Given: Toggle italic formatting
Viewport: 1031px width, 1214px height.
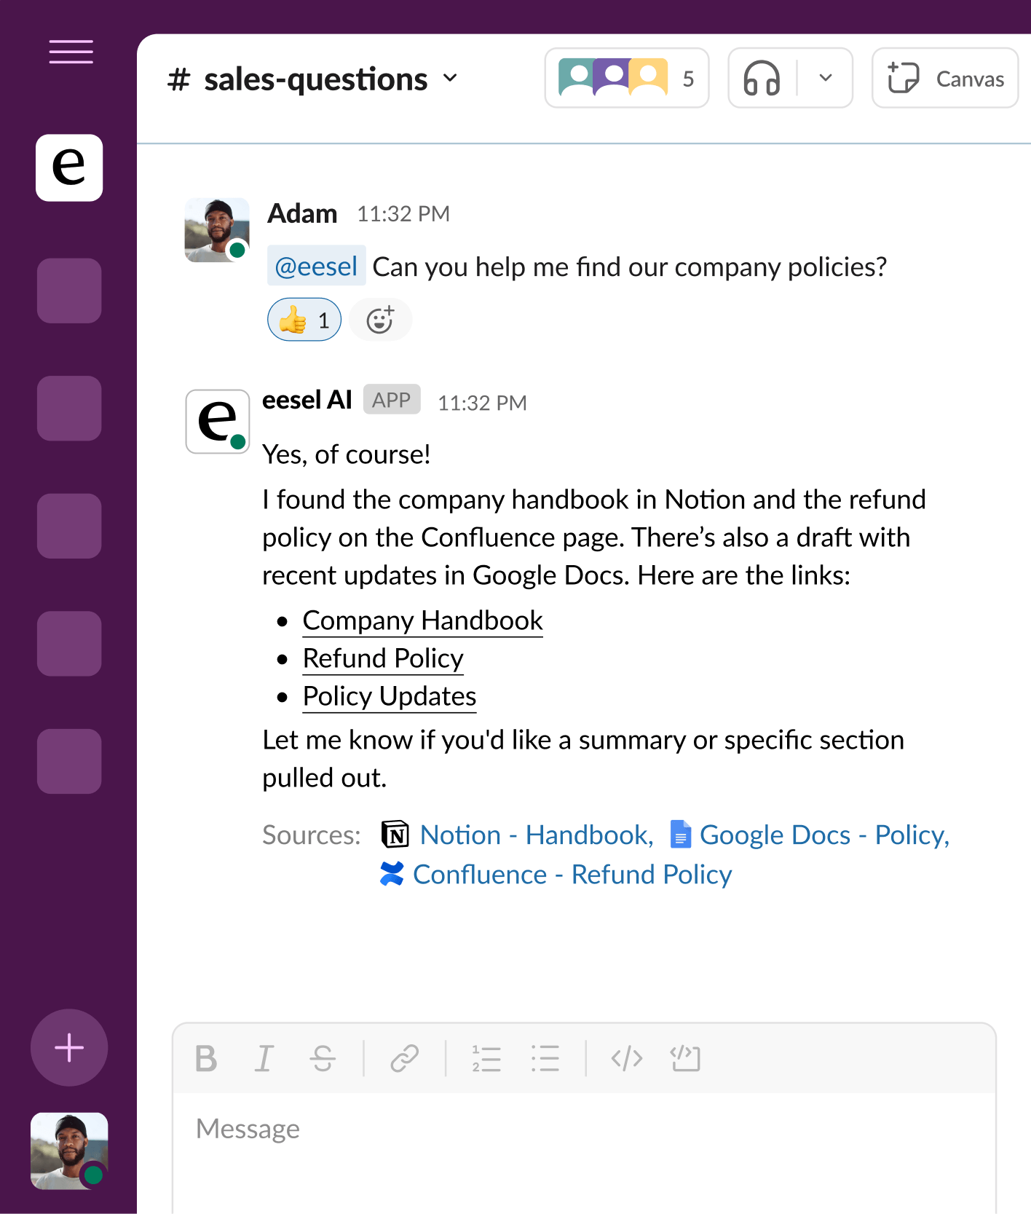Looking at the screenshot, I should pos(264,1058).
